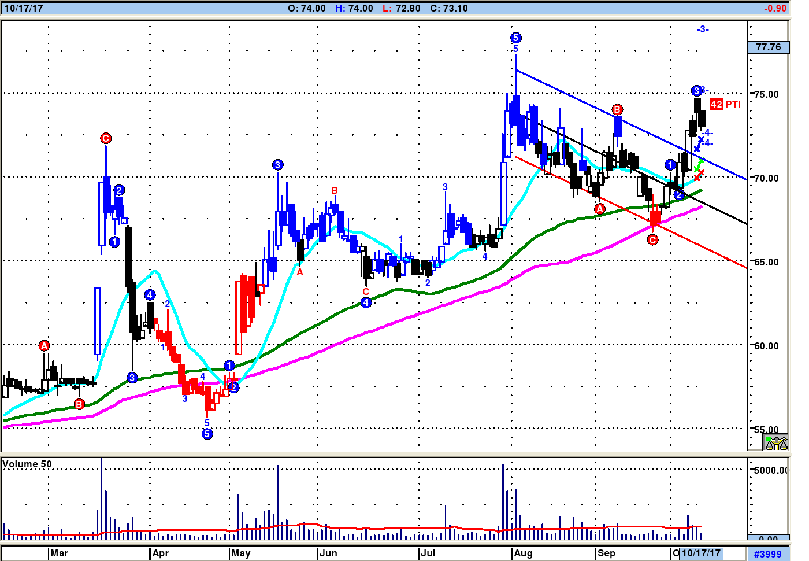Viewport: 809px width, 561px height.
Task: Click the Aug label on the time axis
Action: coord(523,553)
